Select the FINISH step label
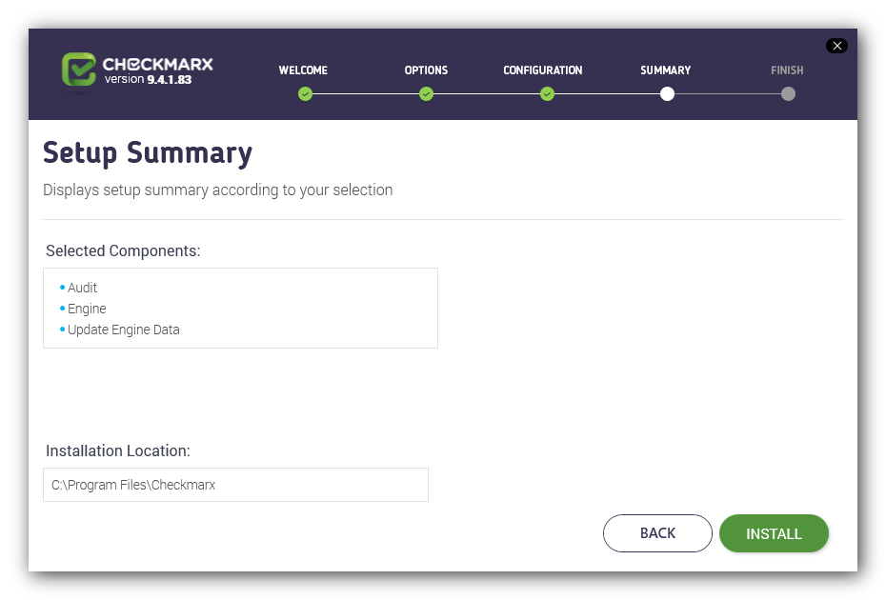This screenshot has height=600, width=886. coord(787,70)
